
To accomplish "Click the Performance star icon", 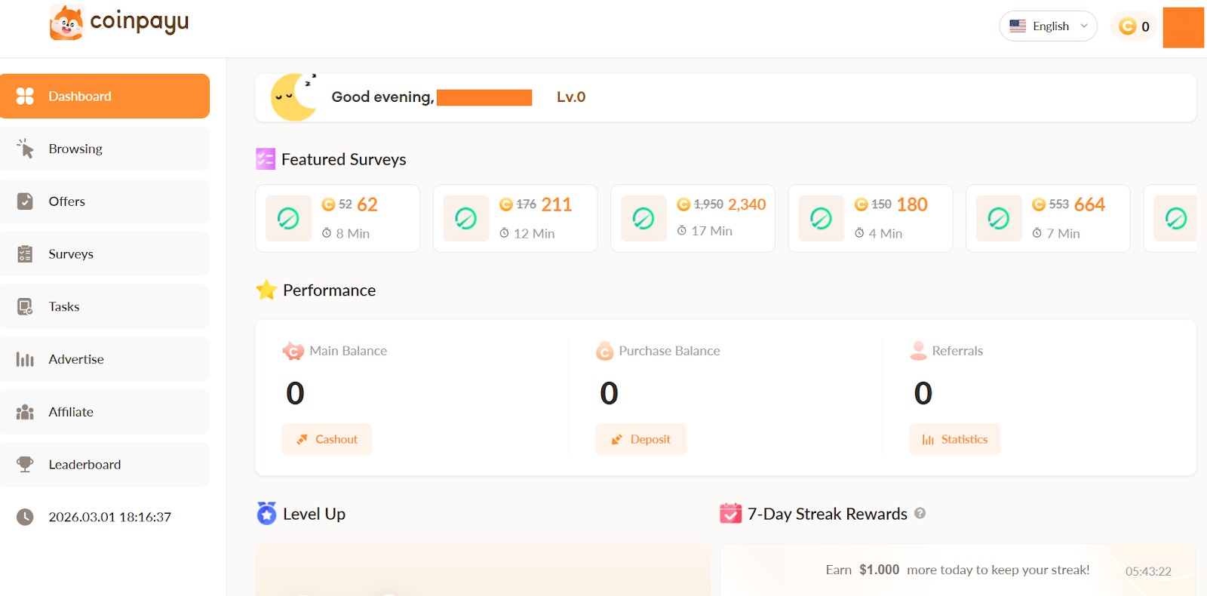I will 266,290.
